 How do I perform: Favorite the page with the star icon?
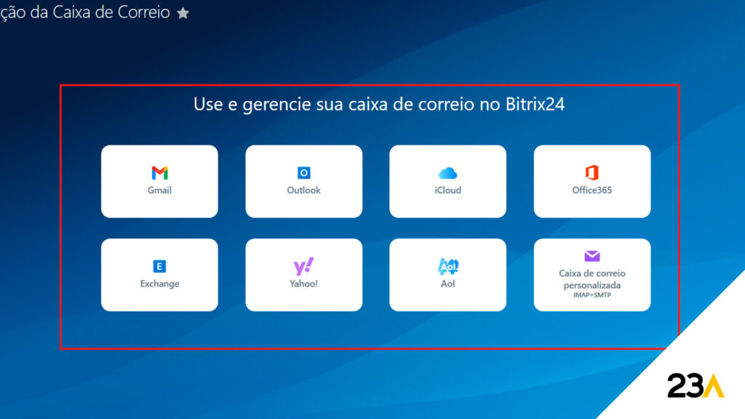click(x=183, y=13)
